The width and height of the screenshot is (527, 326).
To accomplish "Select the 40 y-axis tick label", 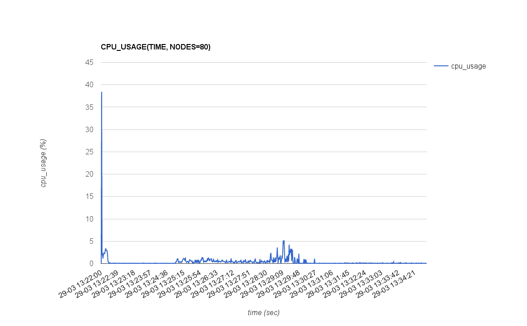I will point(89,85).
